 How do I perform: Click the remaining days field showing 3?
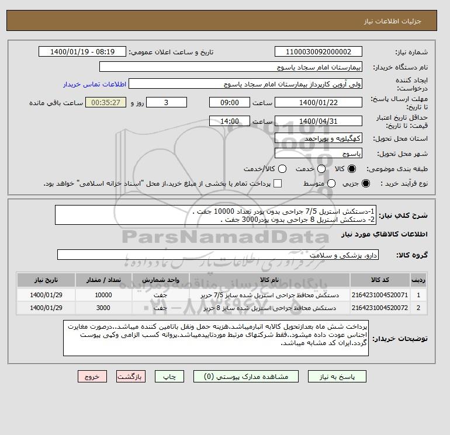tap(167, 102)
